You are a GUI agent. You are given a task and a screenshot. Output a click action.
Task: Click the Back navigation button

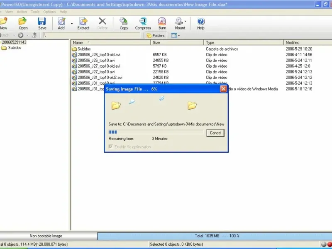pos(5,35)
